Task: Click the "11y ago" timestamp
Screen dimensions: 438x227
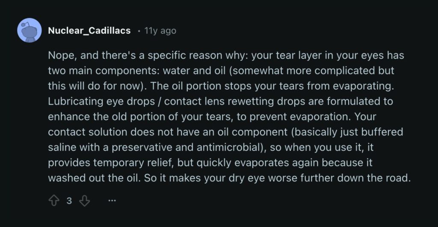Action: 160,31
